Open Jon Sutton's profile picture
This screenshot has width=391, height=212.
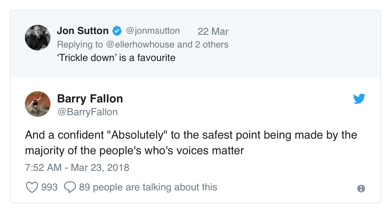click(x=37, y=38)
